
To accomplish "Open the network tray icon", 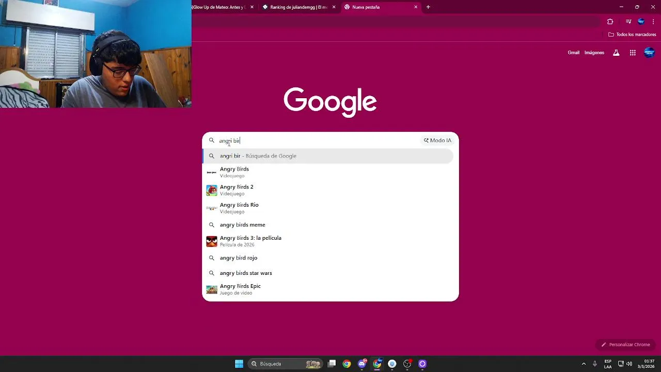I will pos(621,364).
